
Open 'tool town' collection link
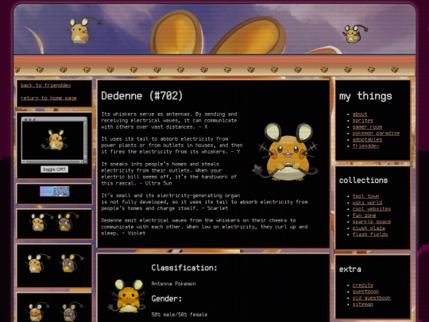[365, 196]
